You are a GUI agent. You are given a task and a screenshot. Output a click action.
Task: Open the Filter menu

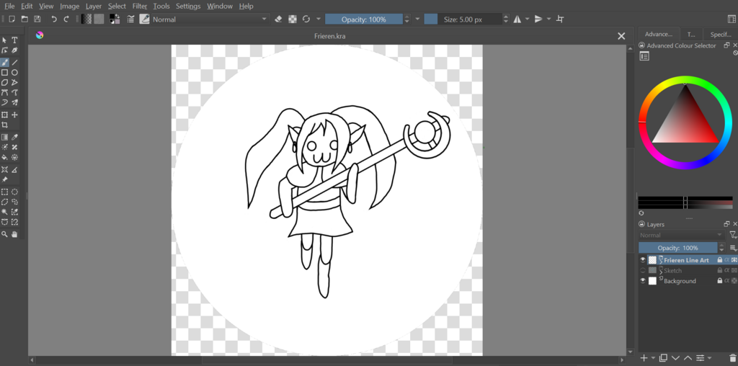pos(139,6)
